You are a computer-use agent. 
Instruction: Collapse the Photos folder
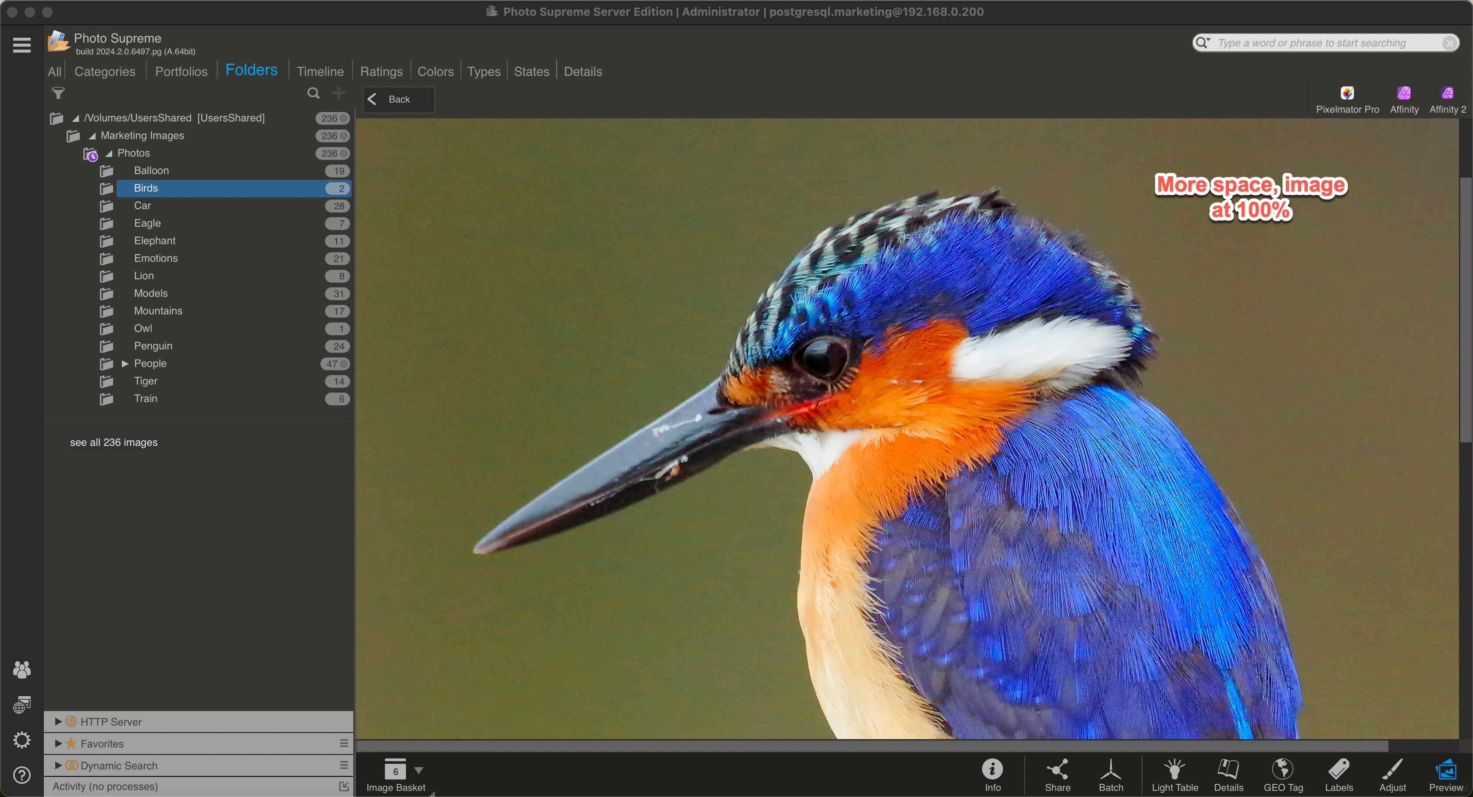pyautogui.click(x=109, y=153)
